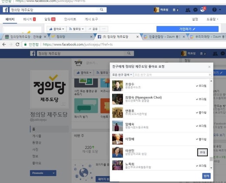
Task: Toggle the invited status for 임혜숙
Action: pyautogui.click(x=201, y=126)
